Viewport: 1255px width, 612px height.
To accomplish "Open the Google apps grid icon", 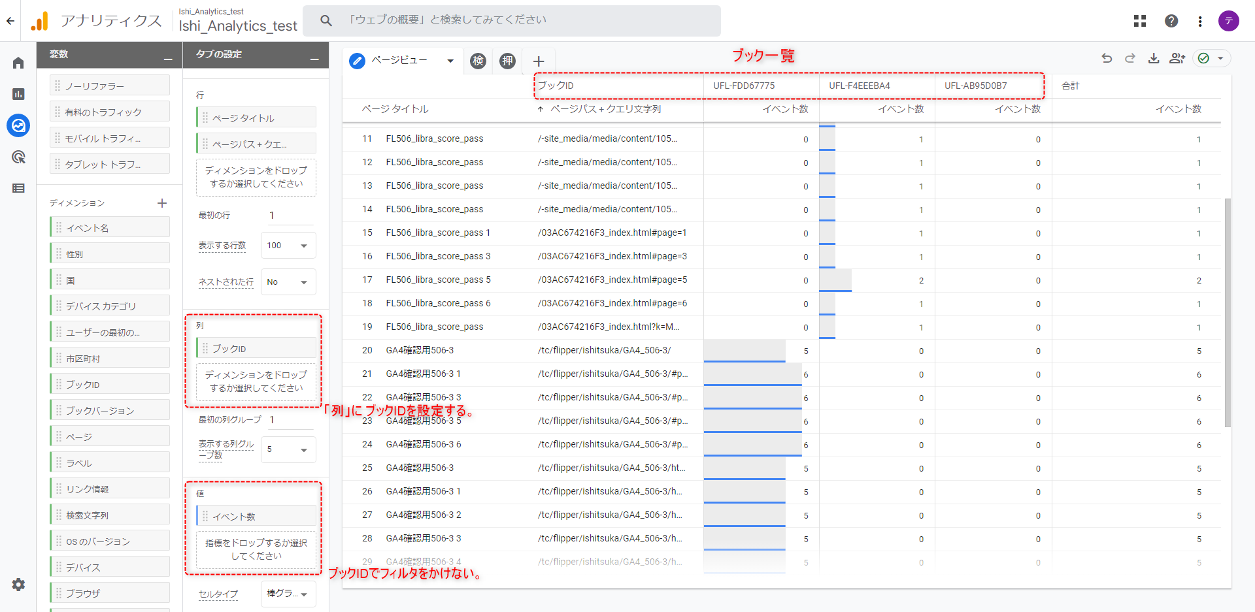I will point(1140,21).
